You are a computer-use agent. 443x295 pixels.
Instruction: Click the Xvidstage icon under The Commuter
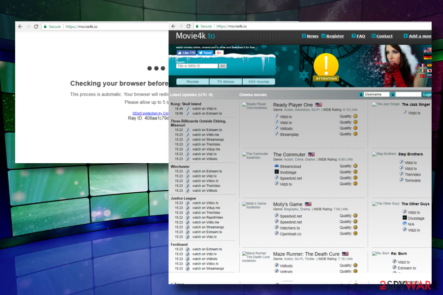pos(276,172)
